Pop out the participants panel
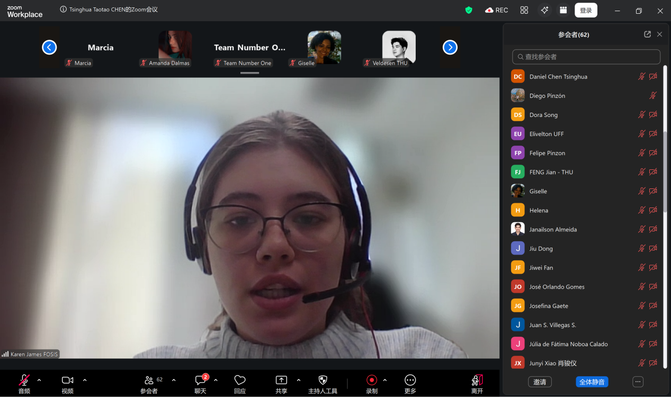Image resolution: width=671 pixels, height=397 pixels. point(647,34)
